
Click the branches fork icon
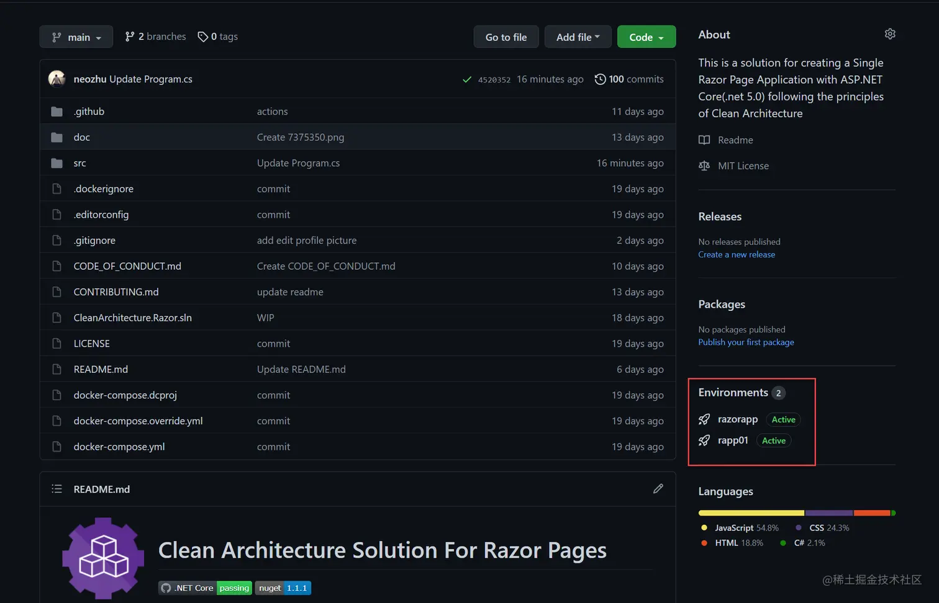tap(129, 37)
